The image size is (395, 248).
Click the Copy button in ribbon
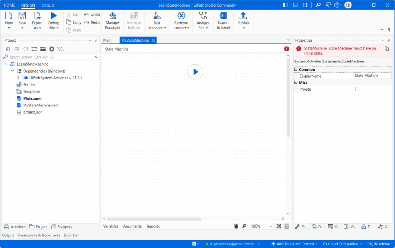tap(74, 22)
